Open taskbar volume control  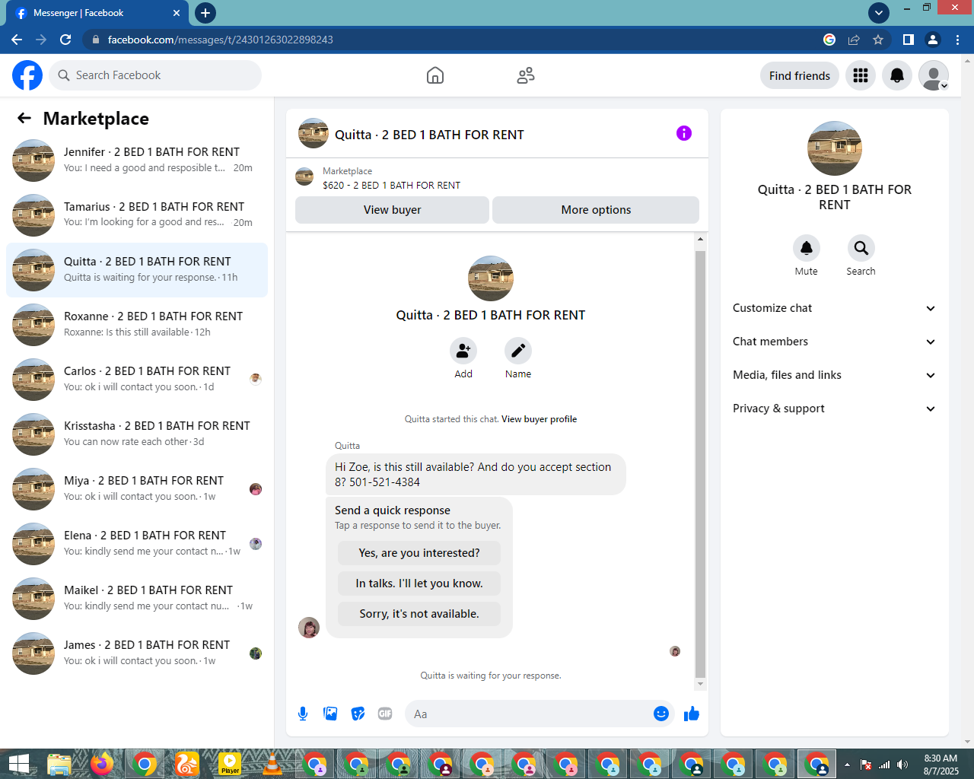click(902, 765)
